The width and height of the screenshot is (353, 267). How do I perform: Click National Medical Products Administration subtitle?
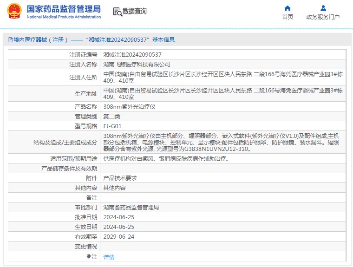pos(63,17)
